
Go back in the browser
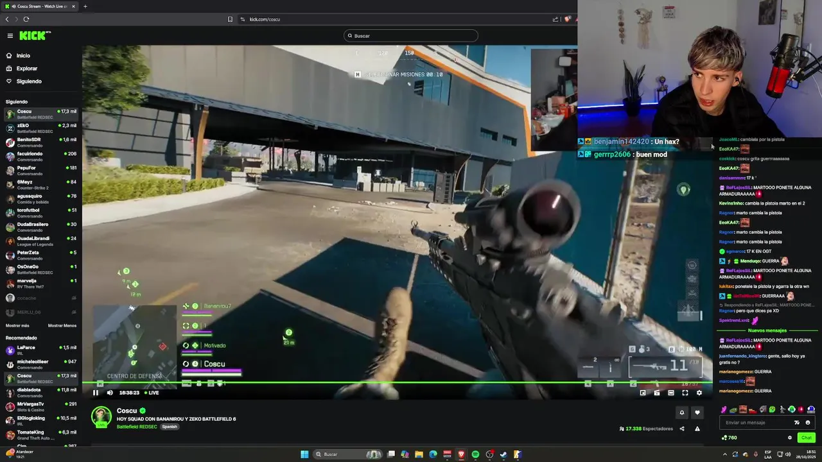click(x=7, y=19)
